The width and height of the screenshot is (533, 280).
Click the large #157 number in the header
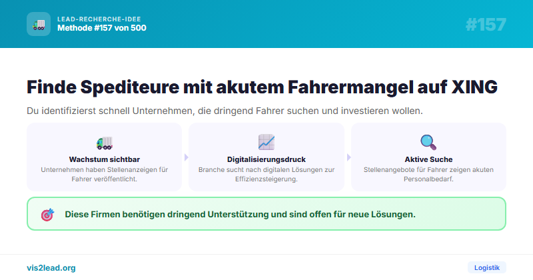[x=486, y=25]
